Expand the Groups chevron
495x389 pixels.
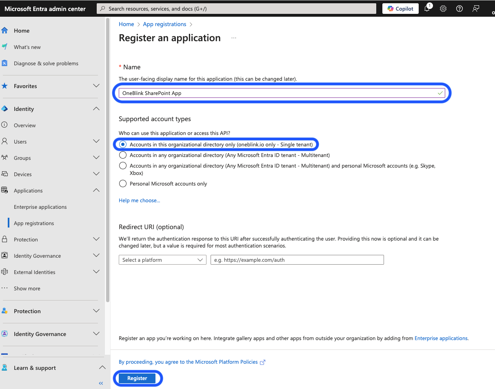(x=96, y=158)
